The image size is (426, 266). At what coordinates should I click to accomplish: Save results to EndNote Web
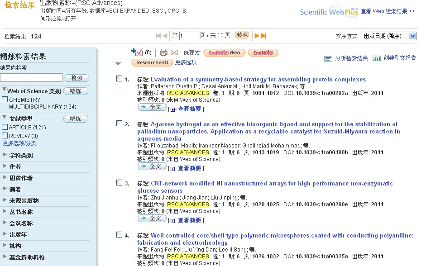pos(225,52)
